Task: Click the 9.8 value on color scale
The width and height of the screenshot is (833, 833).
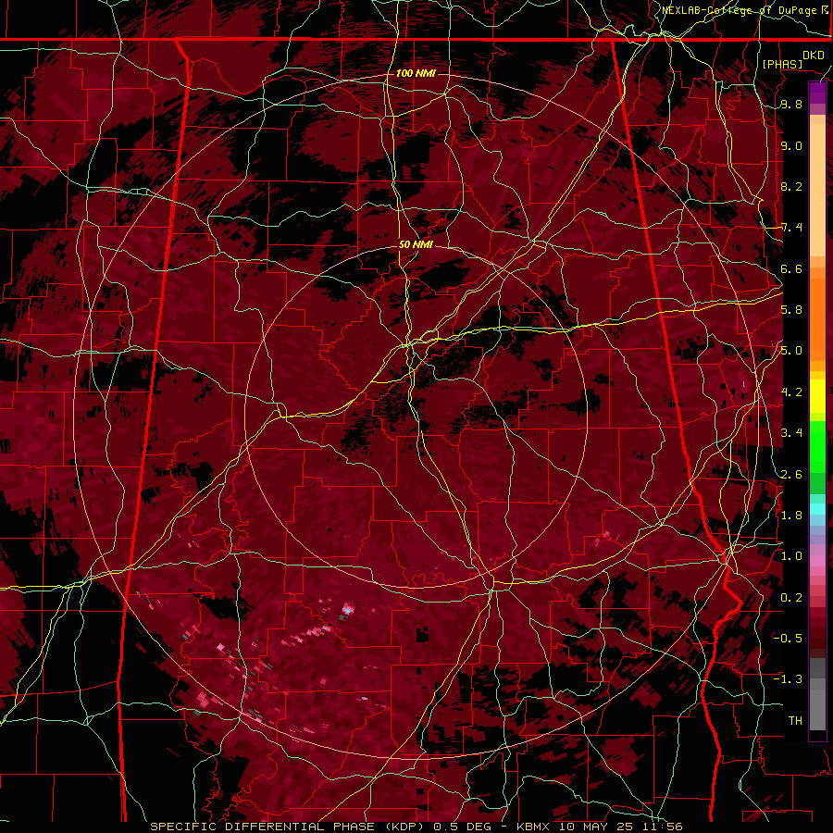Action: (791, 104)
